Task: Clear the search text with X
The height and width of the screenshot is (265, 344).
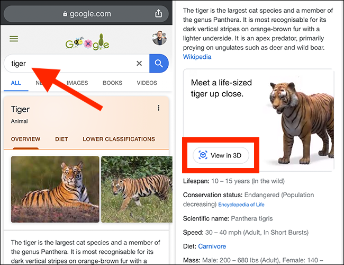Action: (x=139, y=64)
